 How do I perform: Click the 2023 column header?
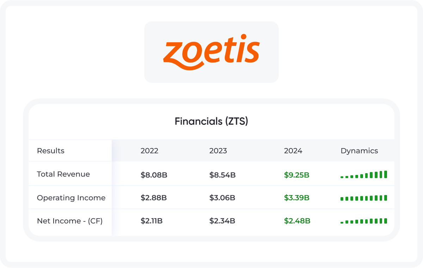(x=218, y=151)
